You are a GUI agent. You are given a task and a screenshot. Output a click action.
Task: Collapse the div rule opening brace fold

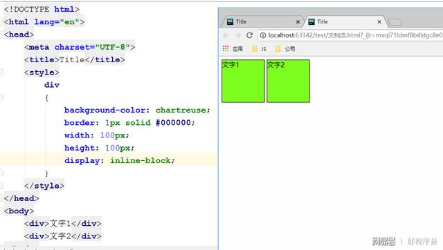tap(1, 97)
